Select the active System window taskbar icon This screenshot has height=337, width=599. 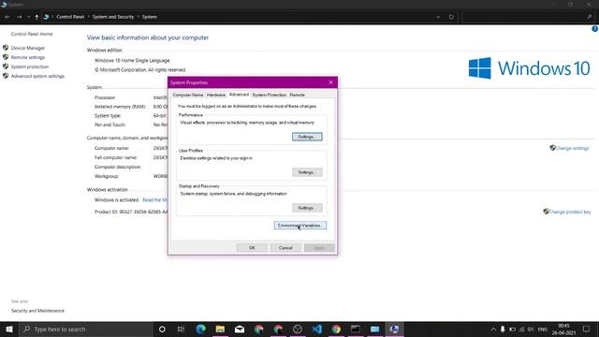394,329
